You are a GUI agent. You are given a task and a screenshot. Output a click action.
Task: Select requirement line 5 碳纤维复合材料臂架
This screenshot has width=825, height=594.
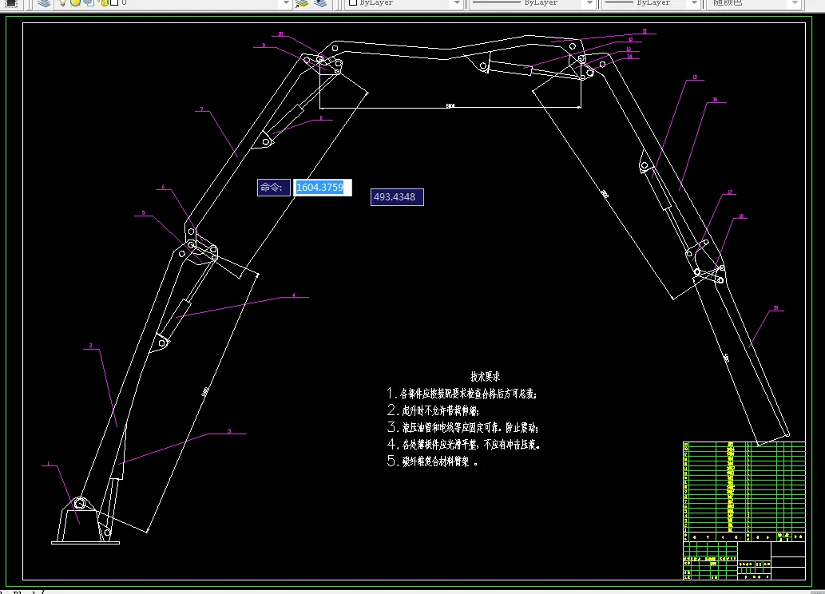click(x=433, y=461)
